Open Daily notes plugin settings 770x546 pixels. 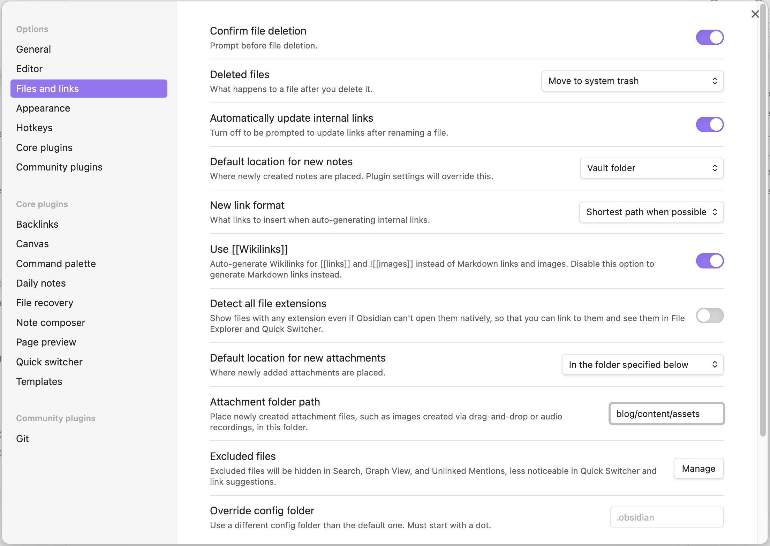point(41,283)
